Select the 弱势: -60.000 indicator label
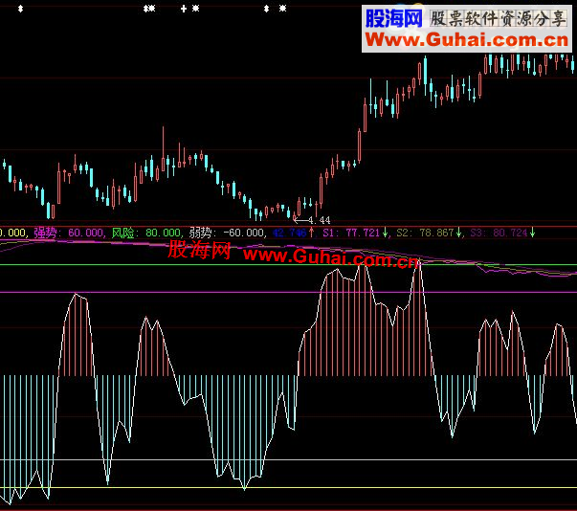Image resolution: width=577 pixels, height=511 pixels. 226,233
